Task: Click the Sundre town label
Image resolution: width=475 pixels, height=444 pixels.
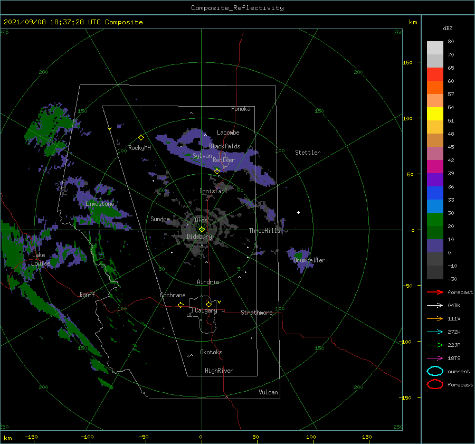Action: point(160,219)
